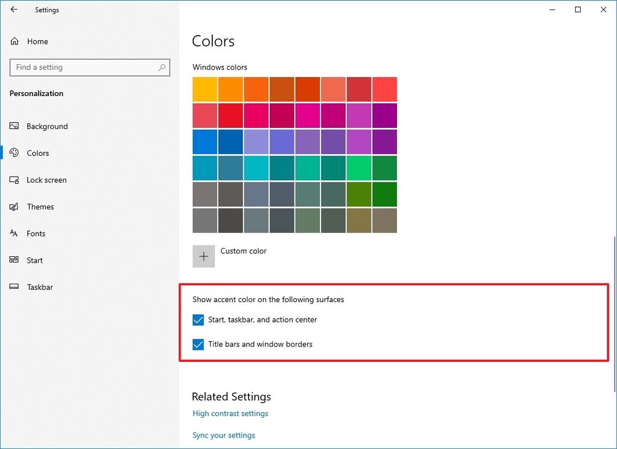Click the search magnifier in Find a setting

pyautogui.click(x=163, y=67)
